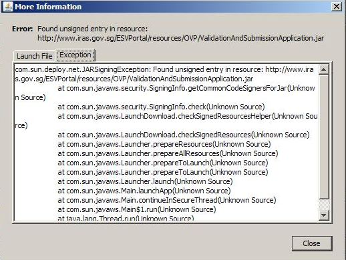Click the ValidationAndSubmissionApplication.jar URL in error message
This screenshot has height=260, width=346.
tap(180, 38)
